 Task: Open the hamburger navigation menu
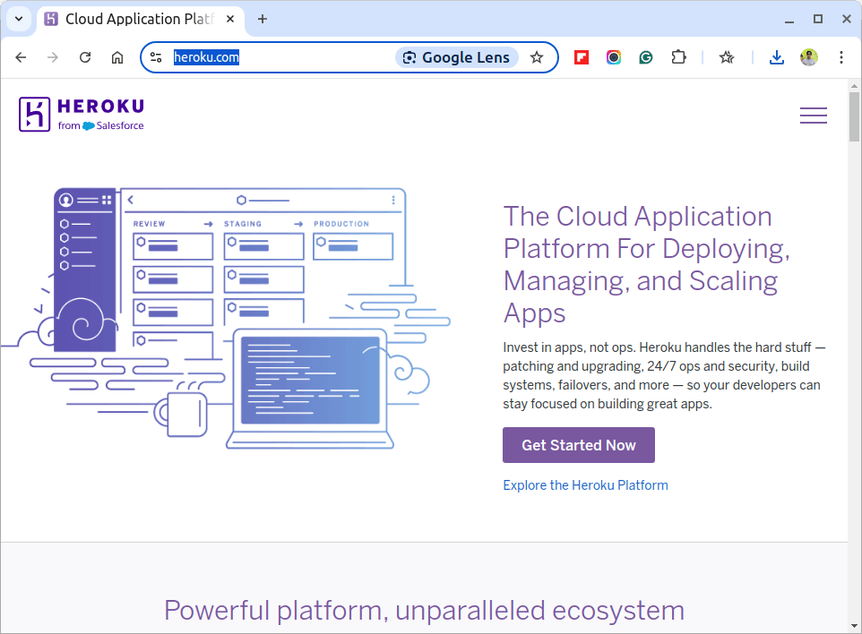(813, 116)
